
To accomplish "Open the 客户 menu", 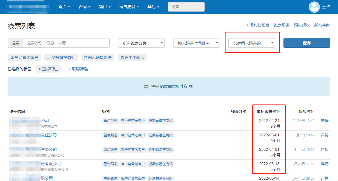I will [64, 7].
